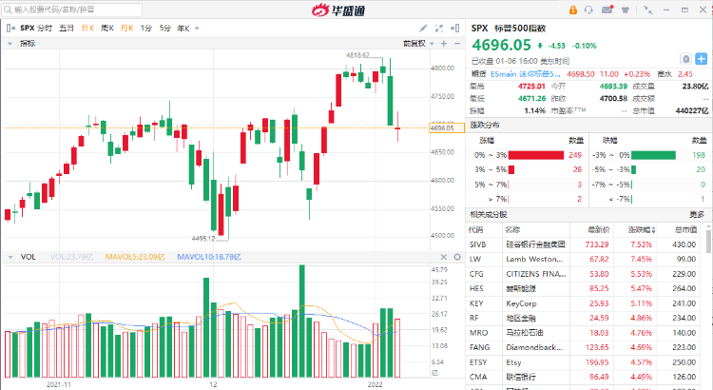
Task: Open the dropdown arrow next to 年K
Action: (197, 29)
